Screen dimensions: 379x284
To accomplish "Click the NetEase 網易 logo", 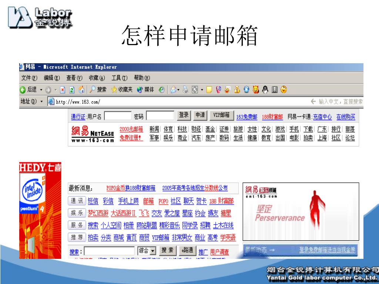I will (93, 134).
